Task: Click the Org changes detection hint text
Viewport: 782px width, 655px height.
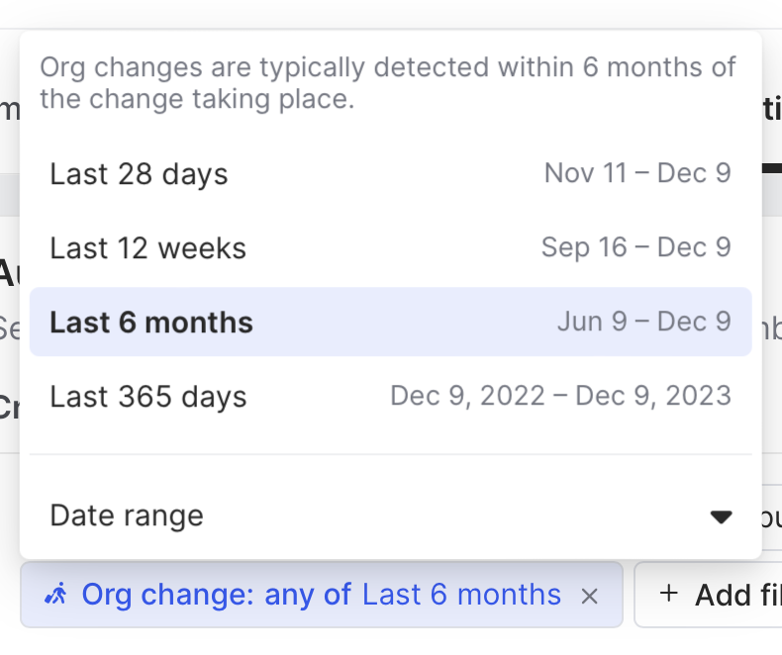Action: tap(388, 83)
